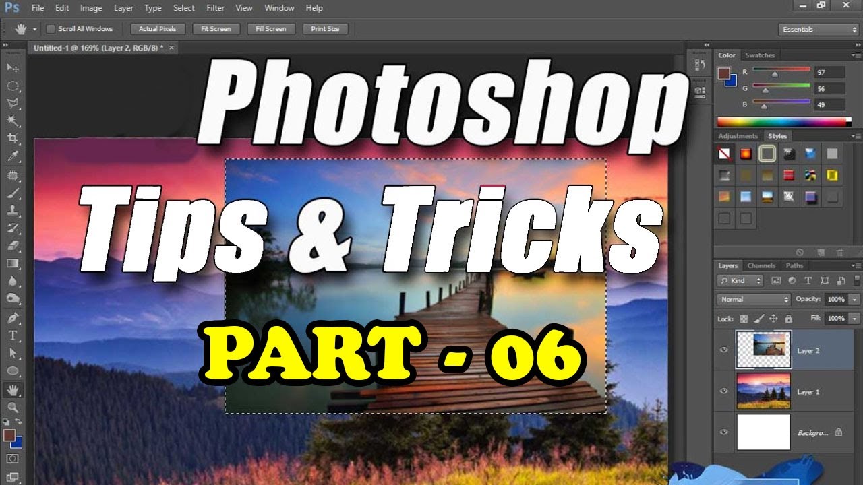Change screen mode icon at toolbox bottom
Screen dimensions: 863x485
tap(13, 477)
